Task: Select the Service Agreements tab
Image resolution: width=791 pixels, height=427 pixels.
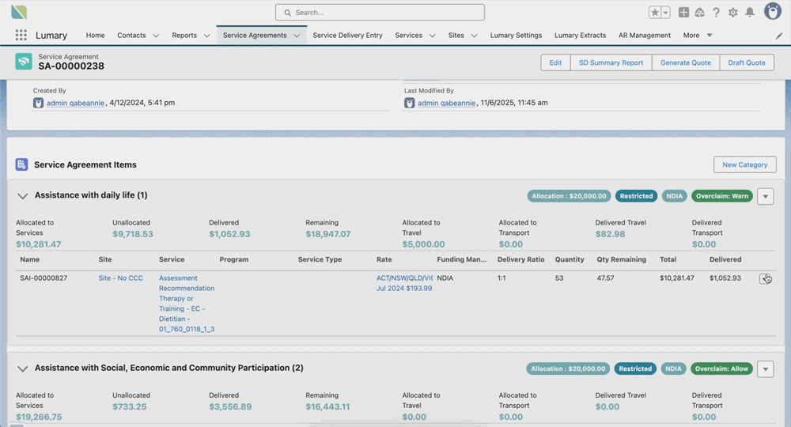Action: [255, 36]
